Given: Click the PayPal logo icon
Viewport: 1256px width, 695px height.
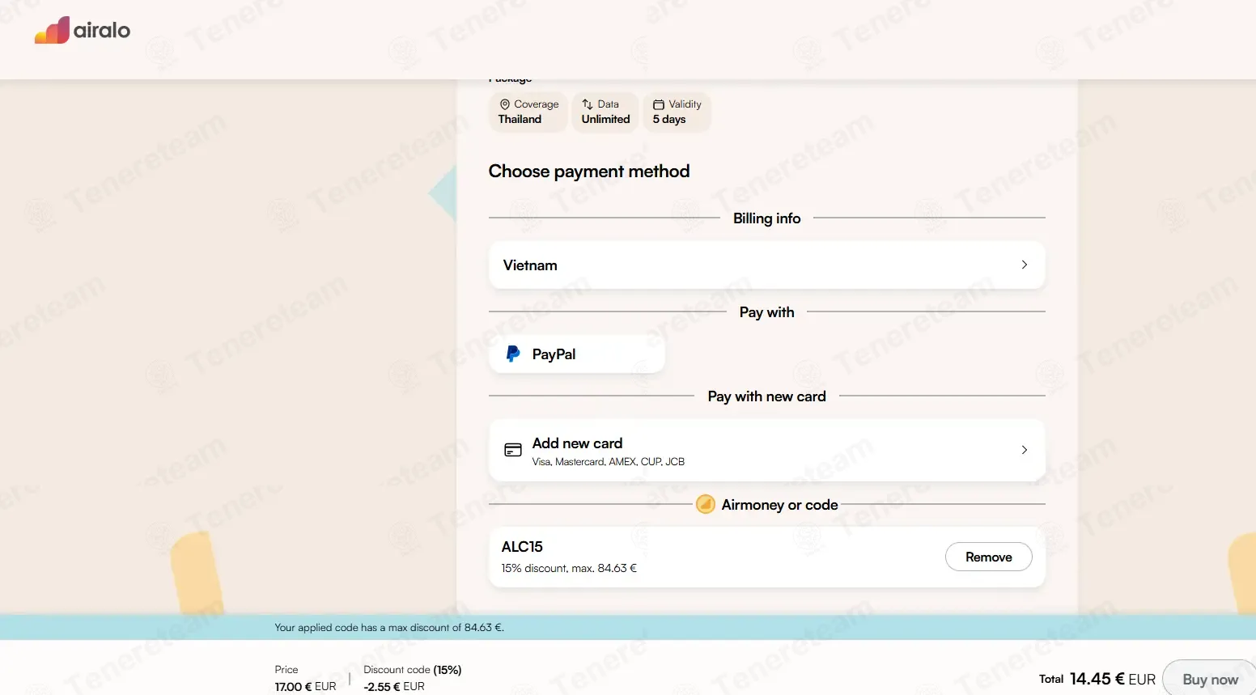Looking at the screenshot, I should 513,354.
